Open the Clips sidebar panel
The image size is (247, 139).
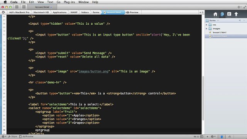[x=229, y=14]
